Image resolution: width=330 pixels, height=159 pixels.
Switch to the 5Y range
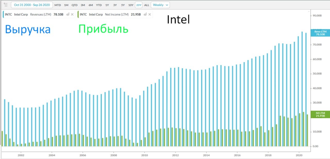[x=123, y=5]
